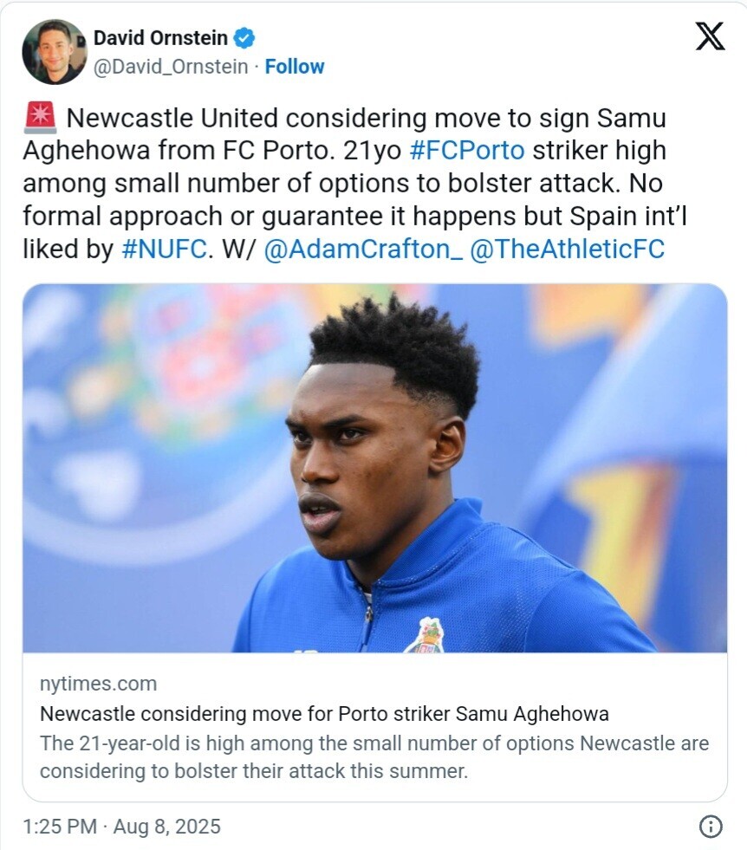Visit the @AdamCrafton_ mention
This screenshot has height=850, width=747.
click(x=363, y=250)
